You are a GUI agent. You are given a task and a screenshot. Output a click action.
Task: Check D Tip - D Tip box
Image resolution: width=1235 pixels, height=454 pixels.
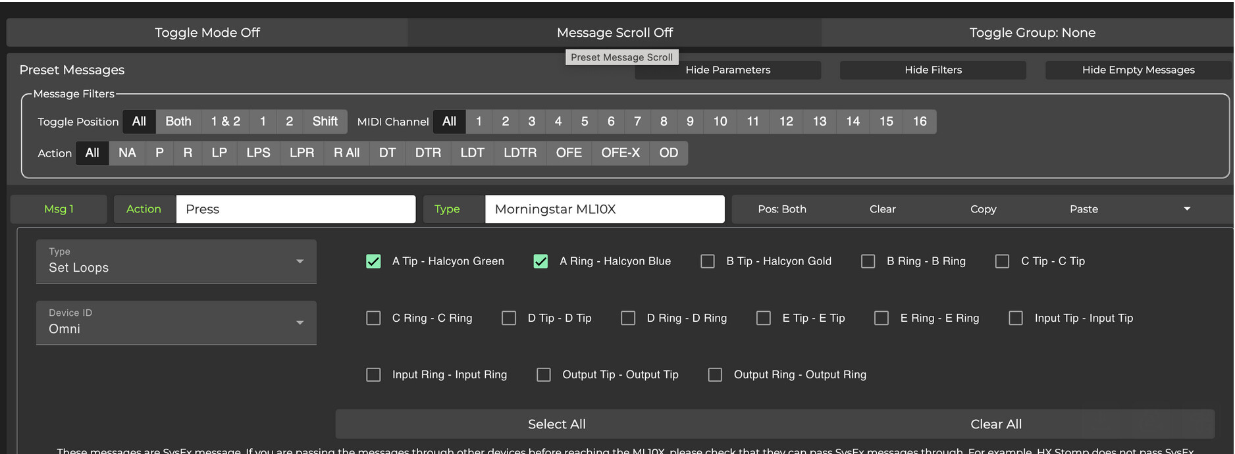point(509,318)
